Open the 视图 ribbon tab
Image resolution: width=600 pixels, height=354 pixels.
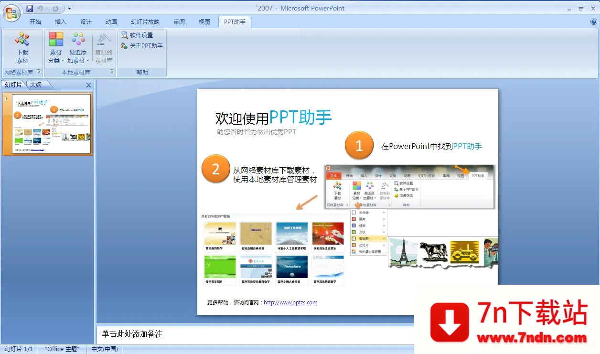click(204, 21)
